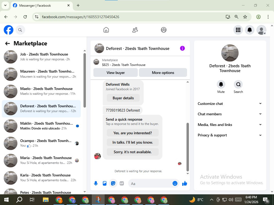This screenshot has width=274, height=205.
Task: Expand Chat members section
Action: coord(230,114)
